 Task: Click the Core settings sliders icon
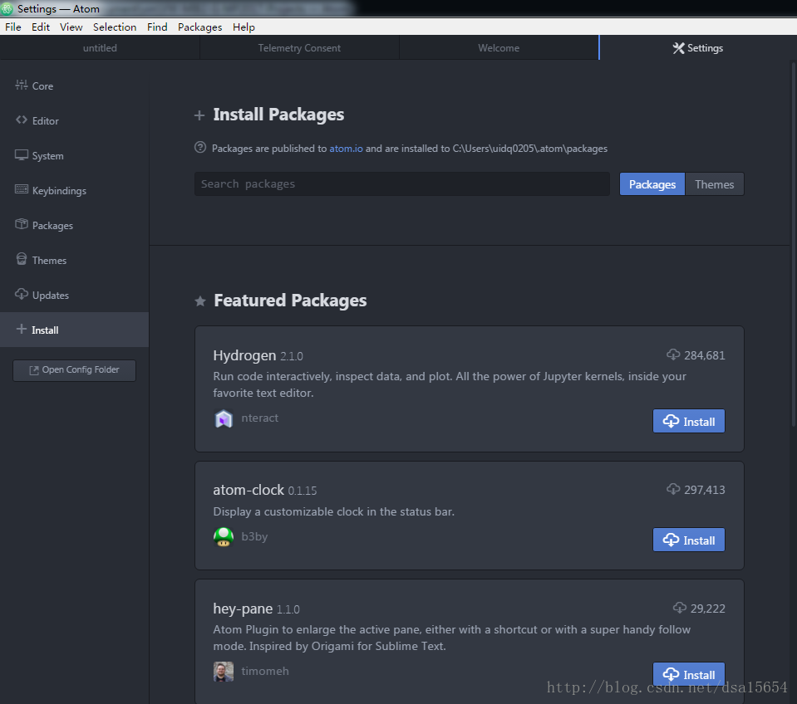[22, 86]
